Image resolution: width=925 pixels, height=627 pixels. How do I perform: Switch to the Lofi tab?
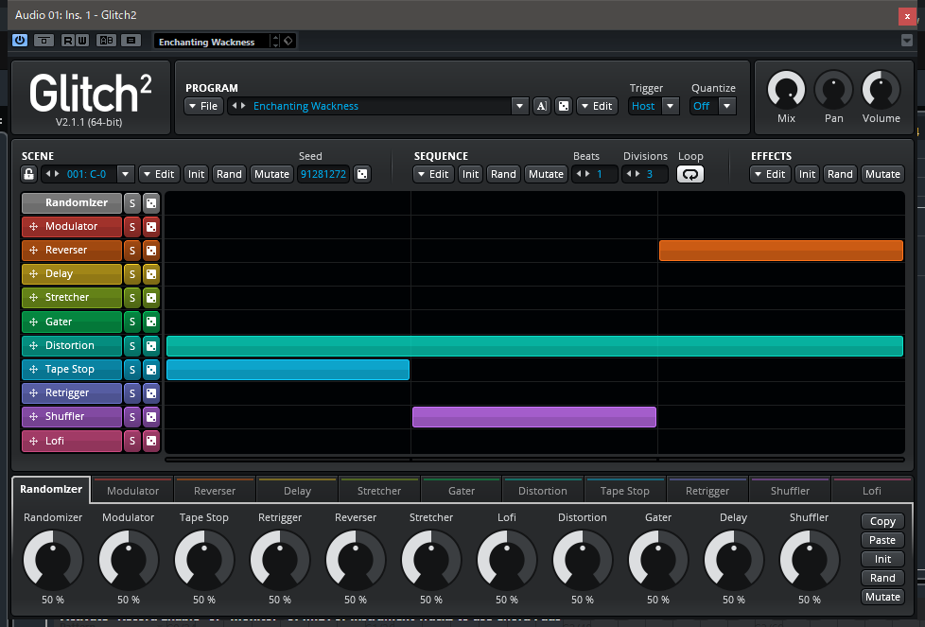click(871, 490)
